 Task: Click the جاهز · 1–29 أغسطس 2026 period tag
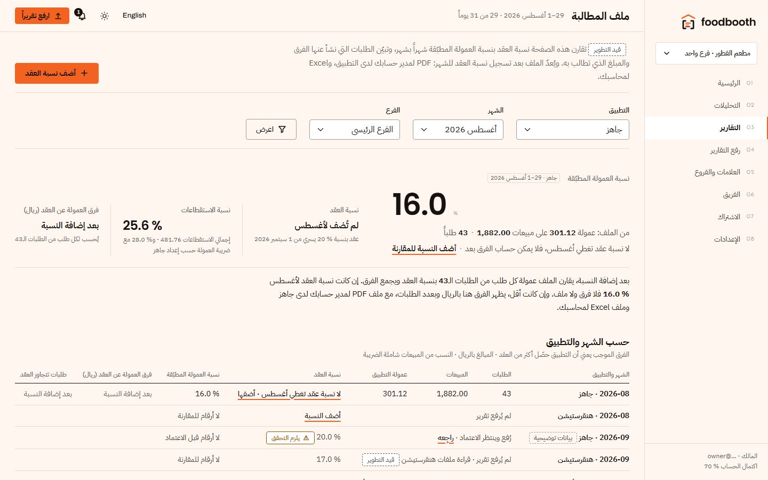[524, 178]
